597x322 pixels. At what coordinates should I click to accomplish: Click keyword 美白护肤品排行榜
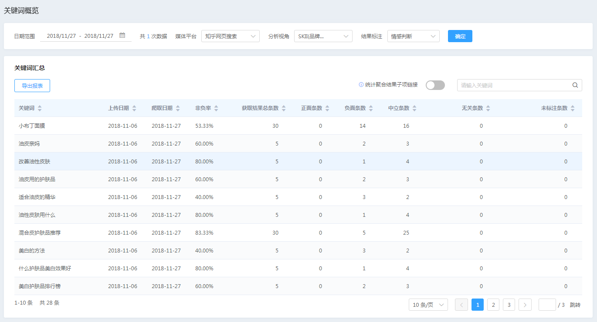pos(40,286)
